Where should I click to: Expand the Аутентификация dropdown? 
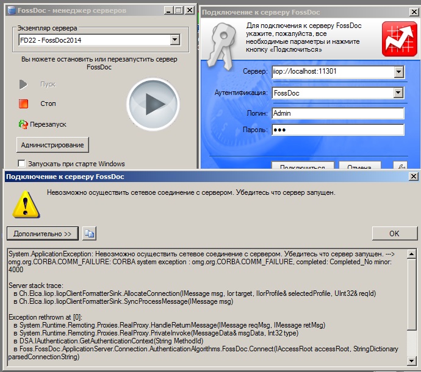(398, 93)
